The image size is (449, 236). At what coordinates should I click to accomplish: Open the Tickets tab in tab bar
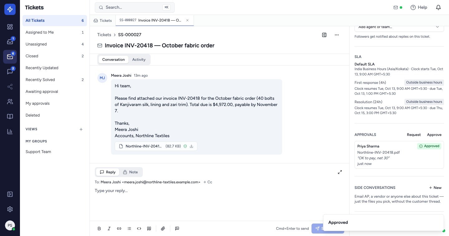coord(103,21)
